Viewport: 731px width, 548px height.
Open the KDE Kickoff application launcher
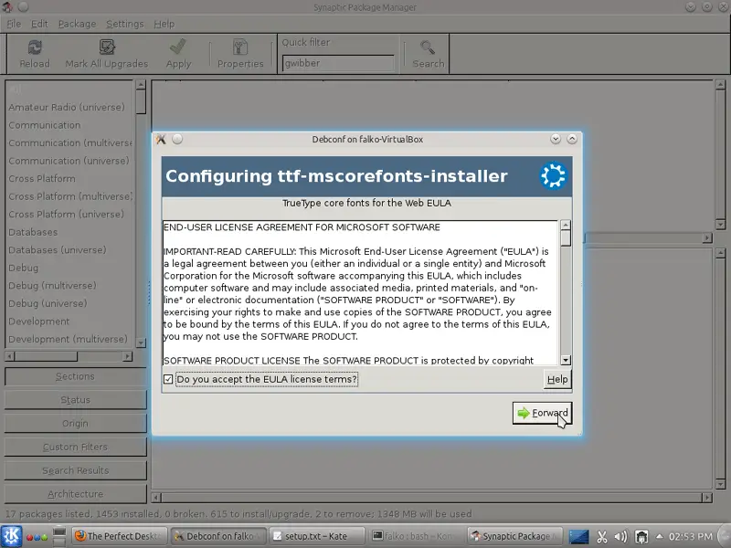(11, 536)
